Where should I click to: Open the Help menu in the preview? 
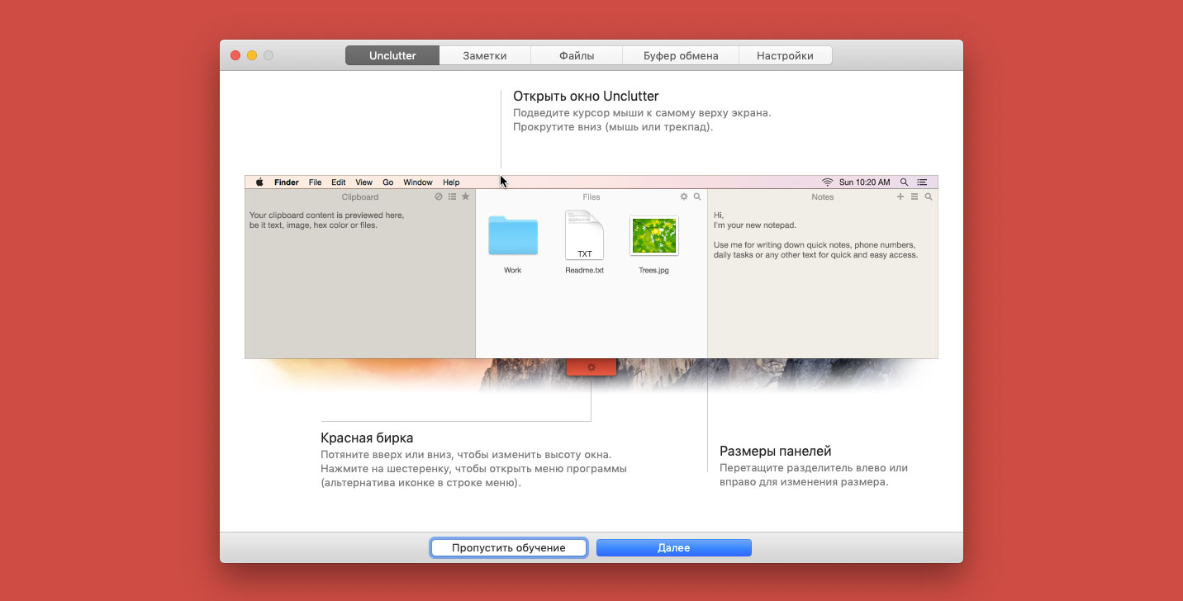[451, 182]
